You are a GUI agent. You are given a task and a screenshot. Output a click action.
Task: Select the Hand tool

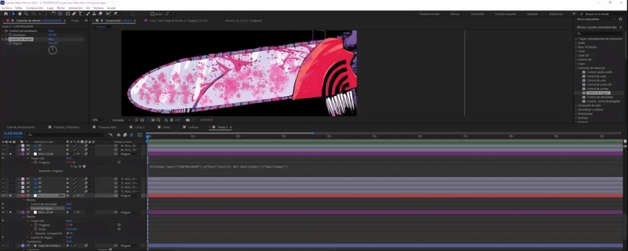click(x=20, y=14)
